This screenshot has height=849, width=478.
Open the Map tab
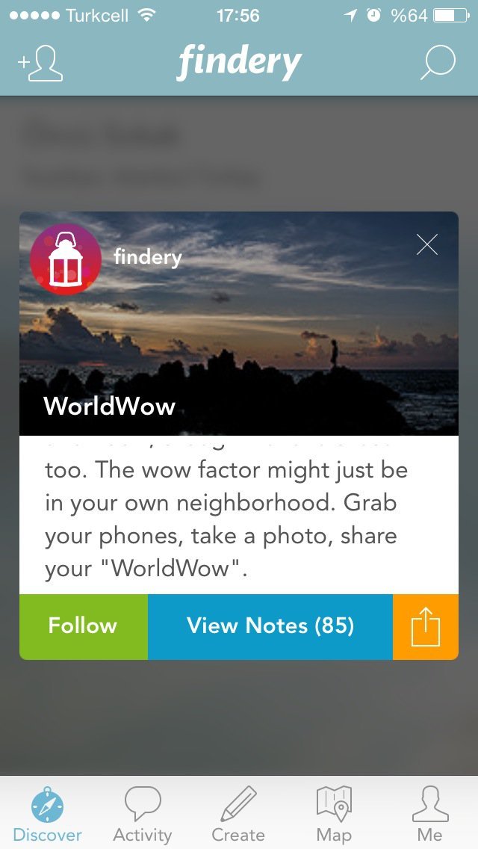[334, 814]
